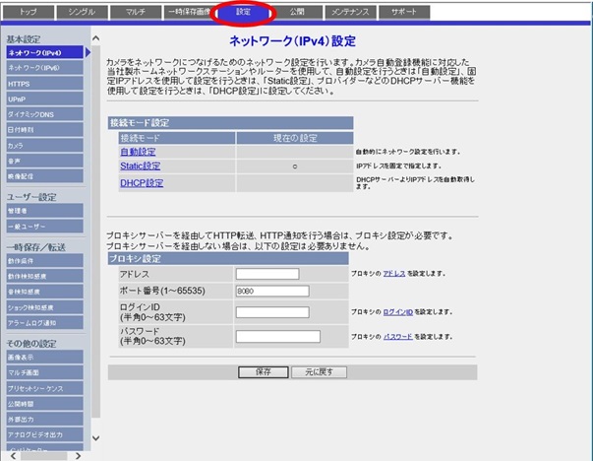
Task: Click the 接続モード column header
Action: tap(177, 138)
